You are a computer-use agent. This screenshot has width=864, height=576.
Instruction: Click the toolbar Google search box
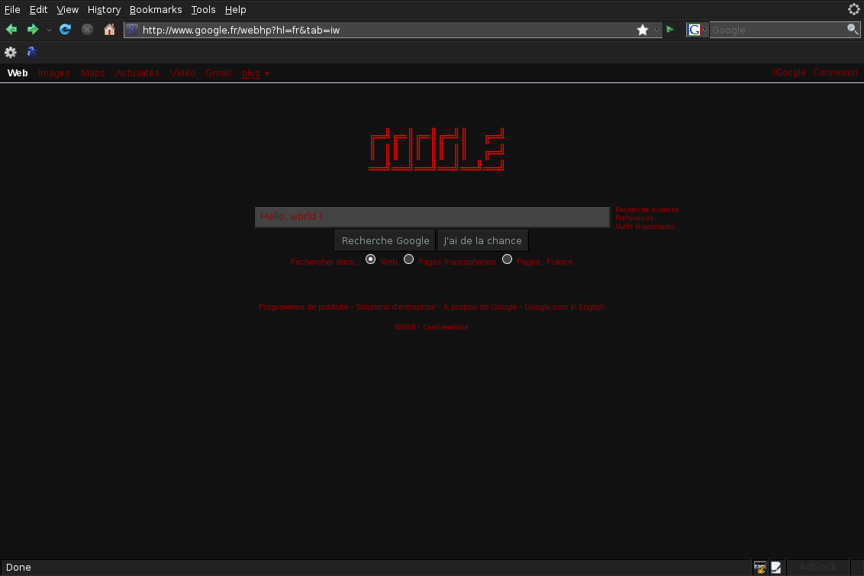778,30
